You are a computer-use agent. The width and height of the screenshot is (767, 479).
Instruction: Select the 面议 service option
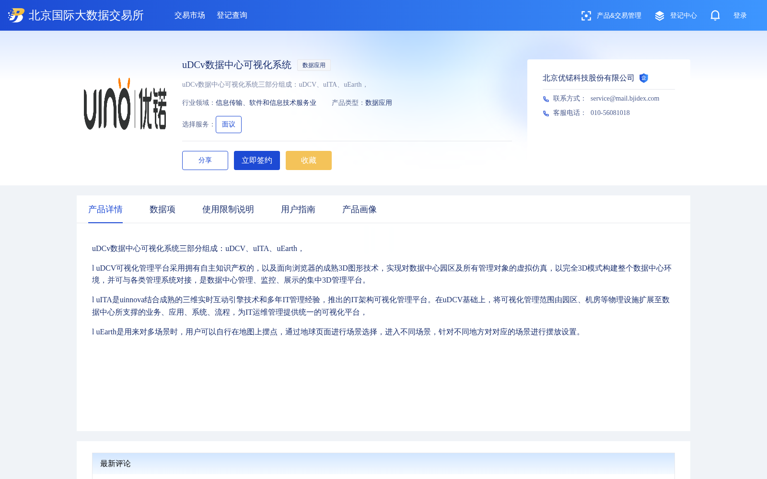click(229, 125)
